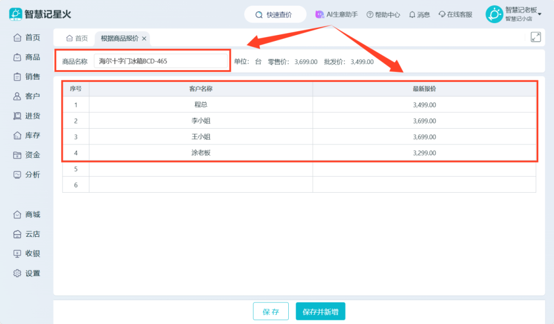Open the 销售 sidebar section
The image size is (554, 324).
click(27, 76)
